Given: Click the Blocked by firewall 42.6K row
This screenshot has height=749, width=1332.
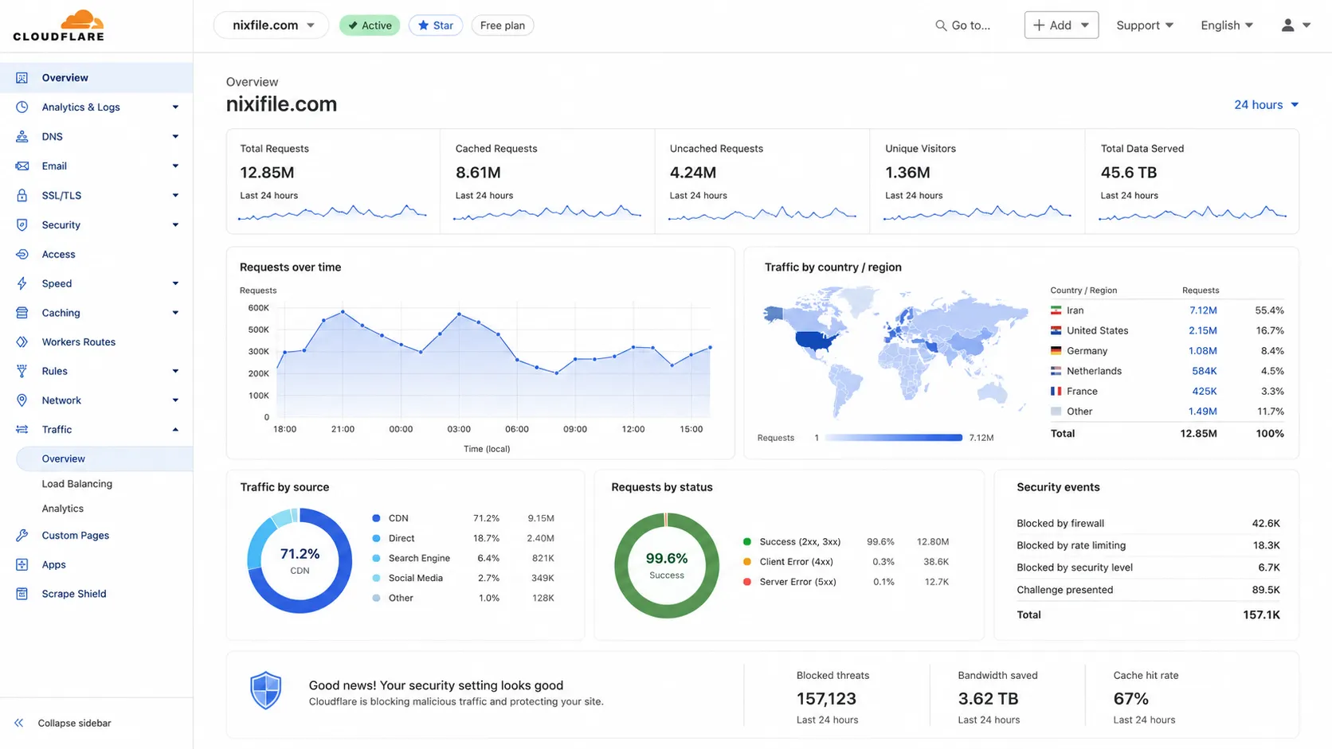Looking at the screenshot, I should [x=1148, y=523].
